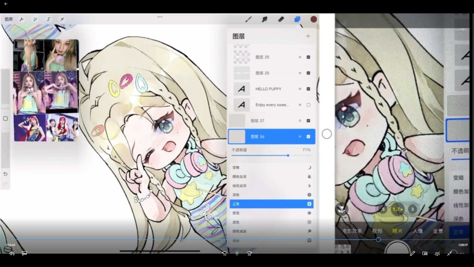The image size is (474, 267).
Task: Add a new layer with plus button
Action: (308, 36)
